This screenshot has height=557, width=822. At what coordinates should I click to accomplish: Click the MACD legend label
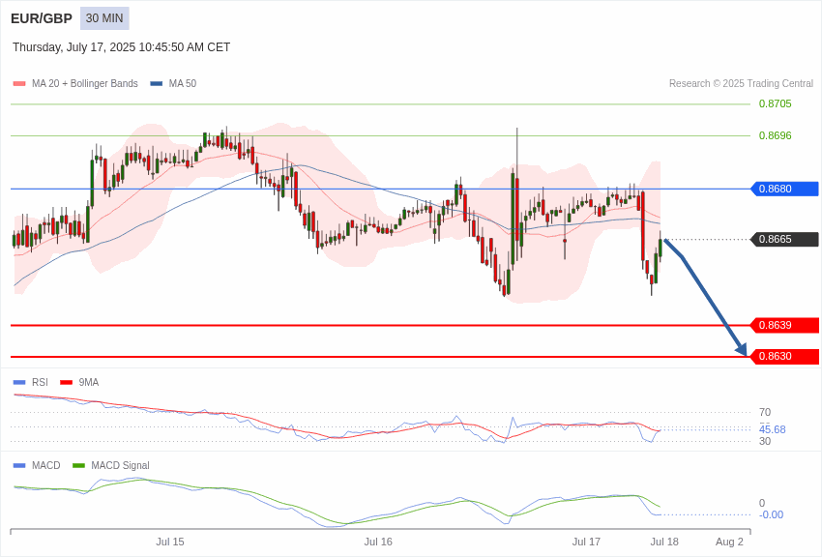click(46, 465)
